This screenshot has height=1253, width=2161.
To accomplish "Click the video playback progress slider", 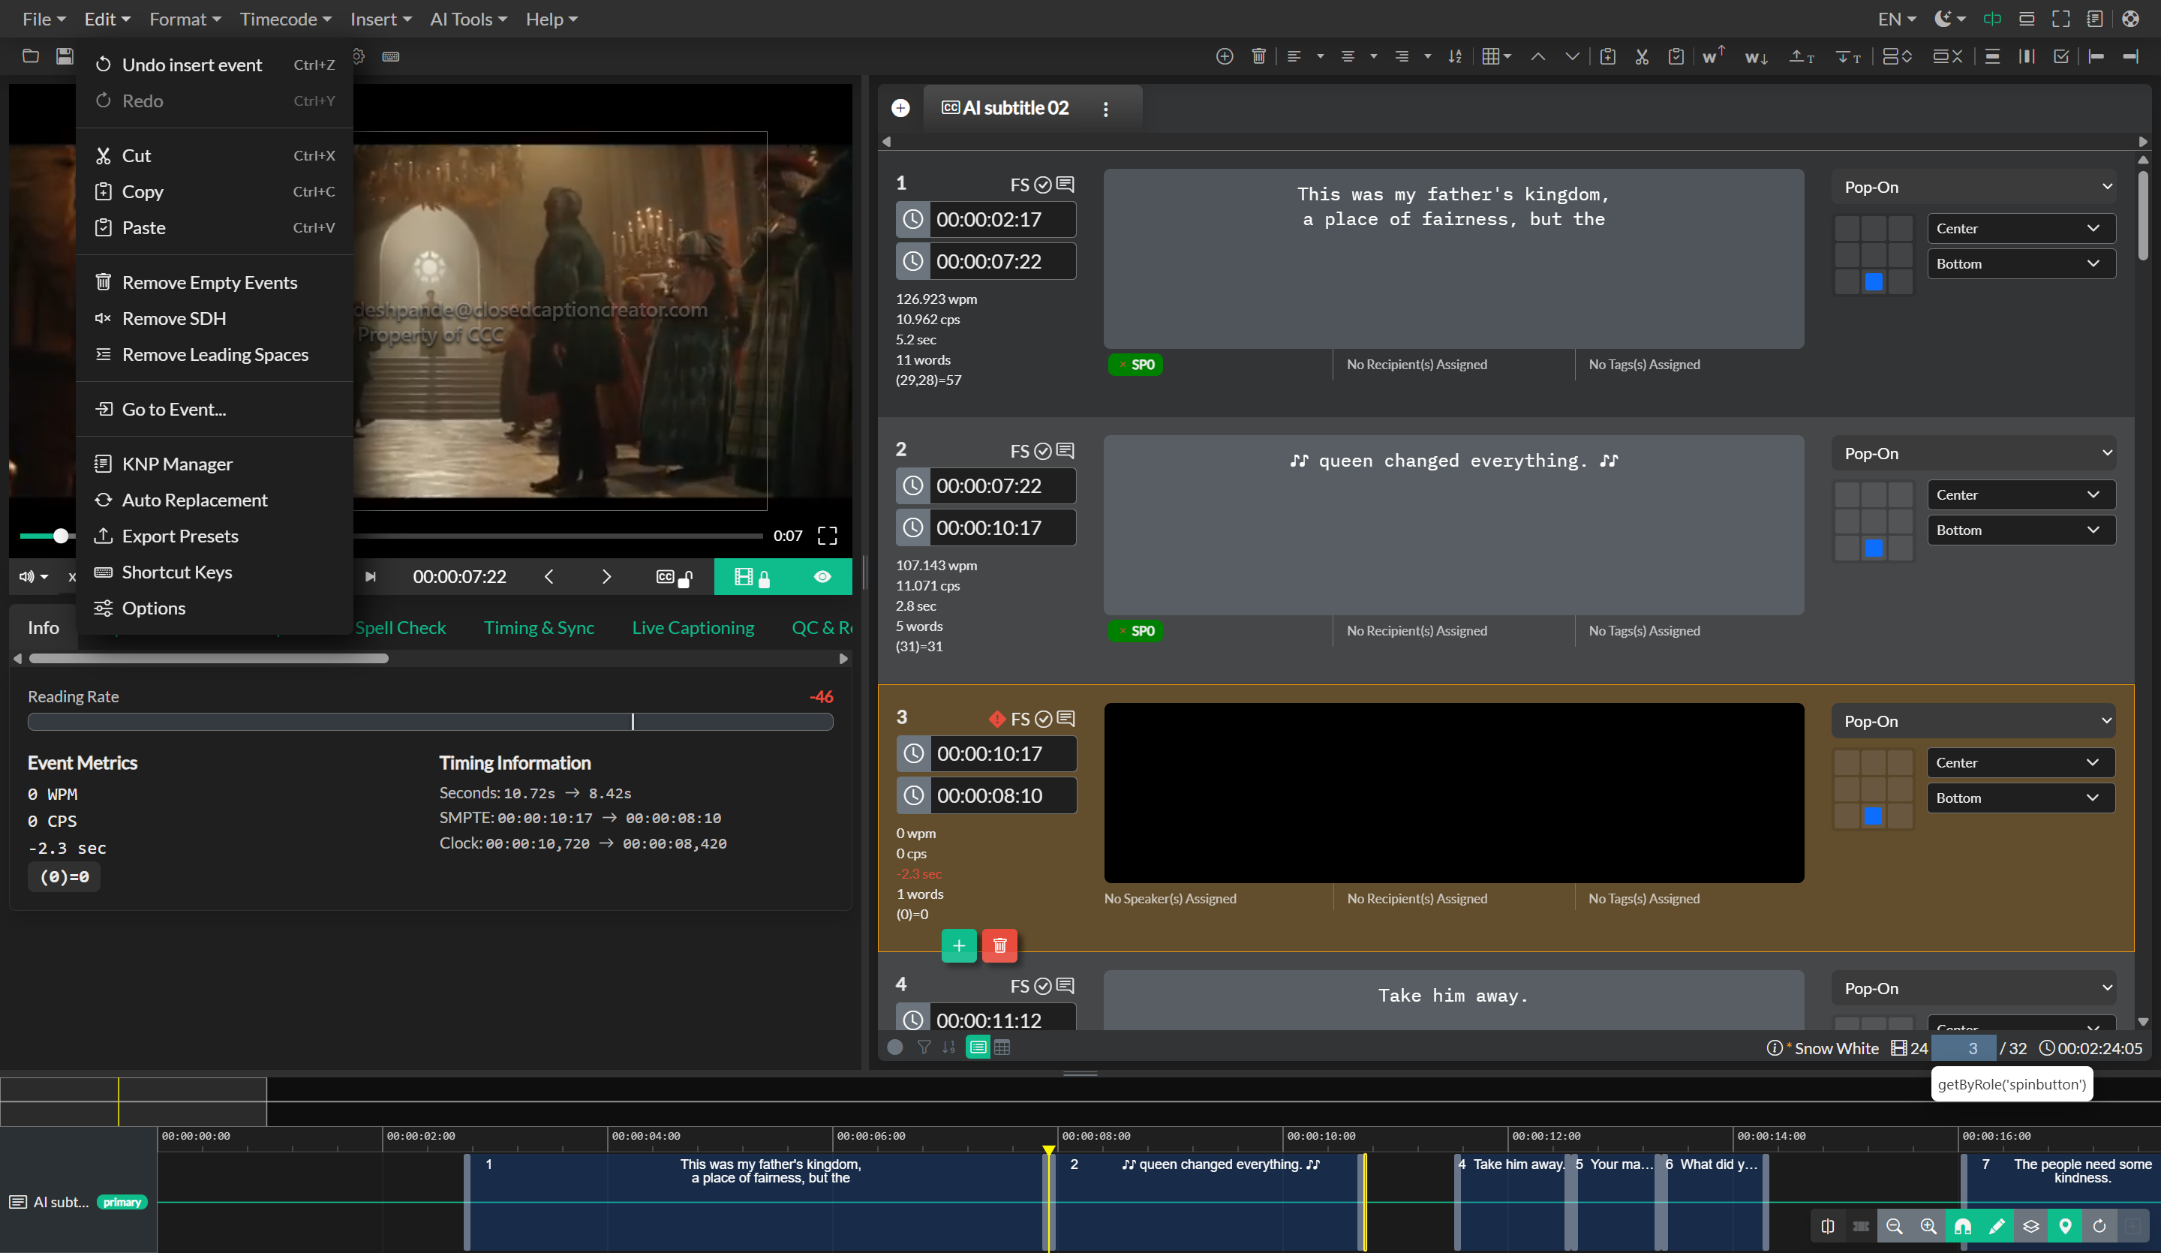I will tap(391, 536).
